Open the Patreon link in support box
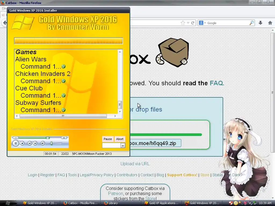 pos(115,194)
